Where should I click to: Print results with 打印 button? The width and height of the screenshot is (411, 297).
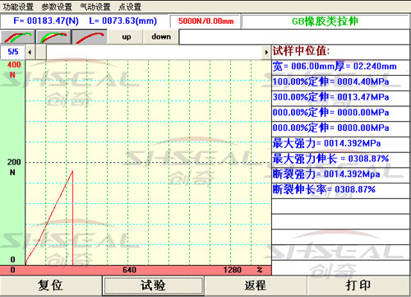point(358,285)
